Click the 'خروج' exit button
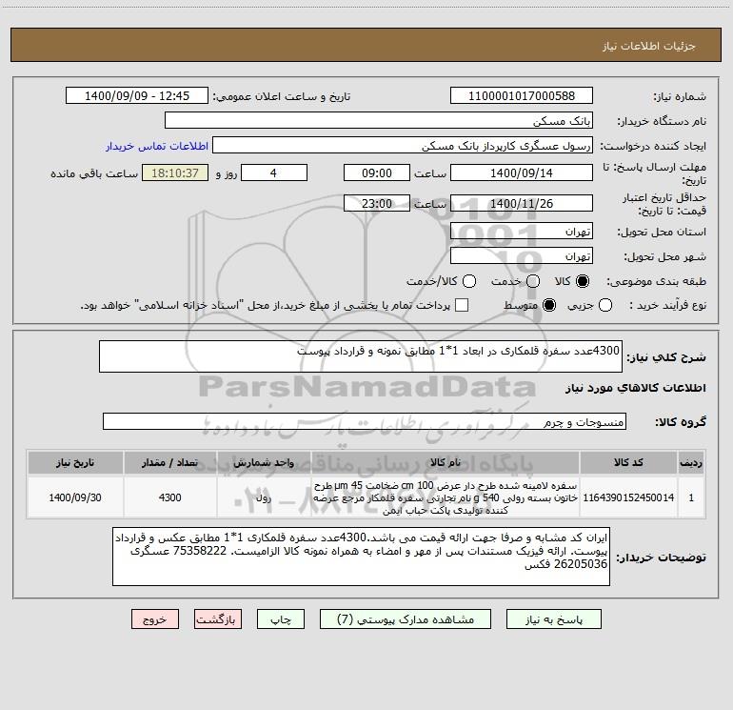Image resolution: width=733 pixels, height=710 pixels. [155, 619]
